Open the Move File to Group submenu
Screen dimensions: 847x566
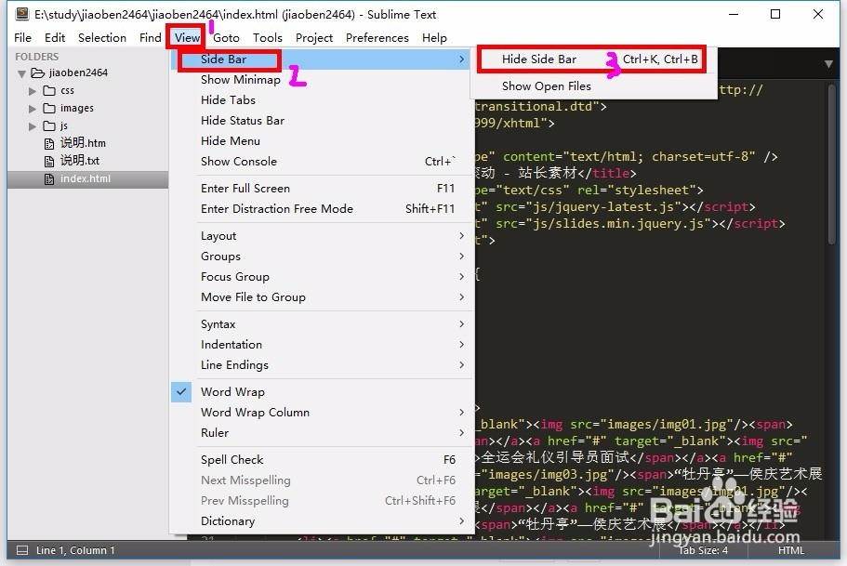pyautogui.click(x=323, y=297)
